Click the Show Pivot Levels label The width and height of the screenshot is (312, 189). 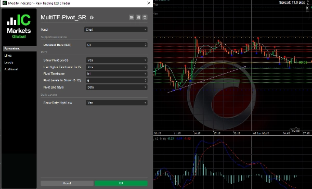[x=56, y=60]
